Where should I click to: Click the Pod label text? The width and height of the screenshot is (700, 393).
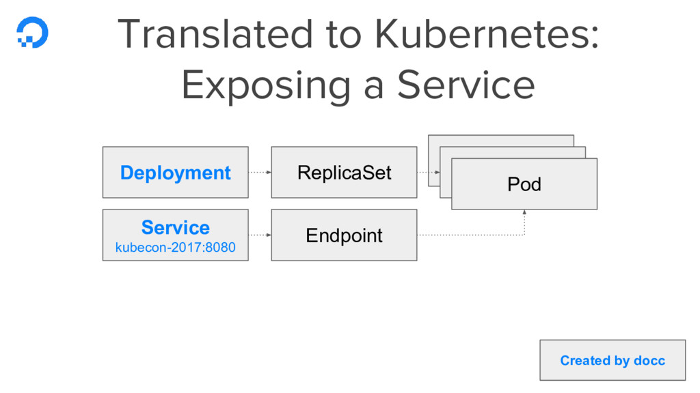524,184
